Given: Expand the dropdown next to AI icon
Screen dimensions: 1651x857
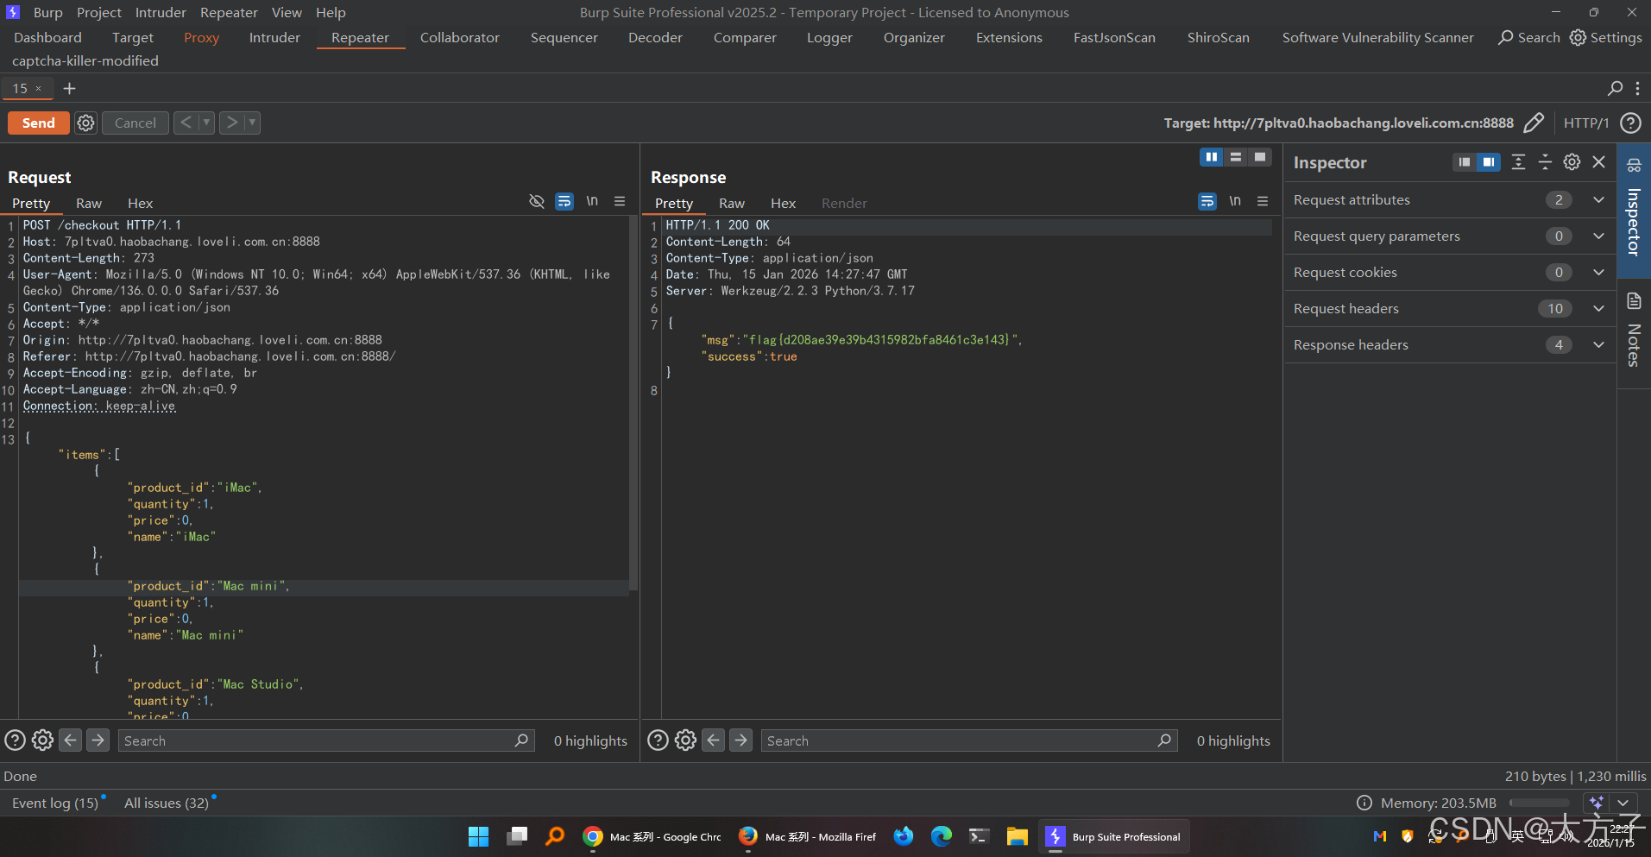Looking at the screenshot, I should [1623, 803].
